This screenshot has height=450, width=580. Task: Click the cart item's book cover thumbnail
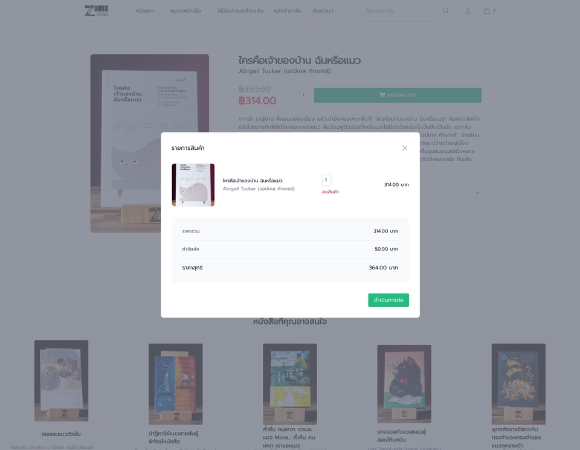(x=193, y=185)
